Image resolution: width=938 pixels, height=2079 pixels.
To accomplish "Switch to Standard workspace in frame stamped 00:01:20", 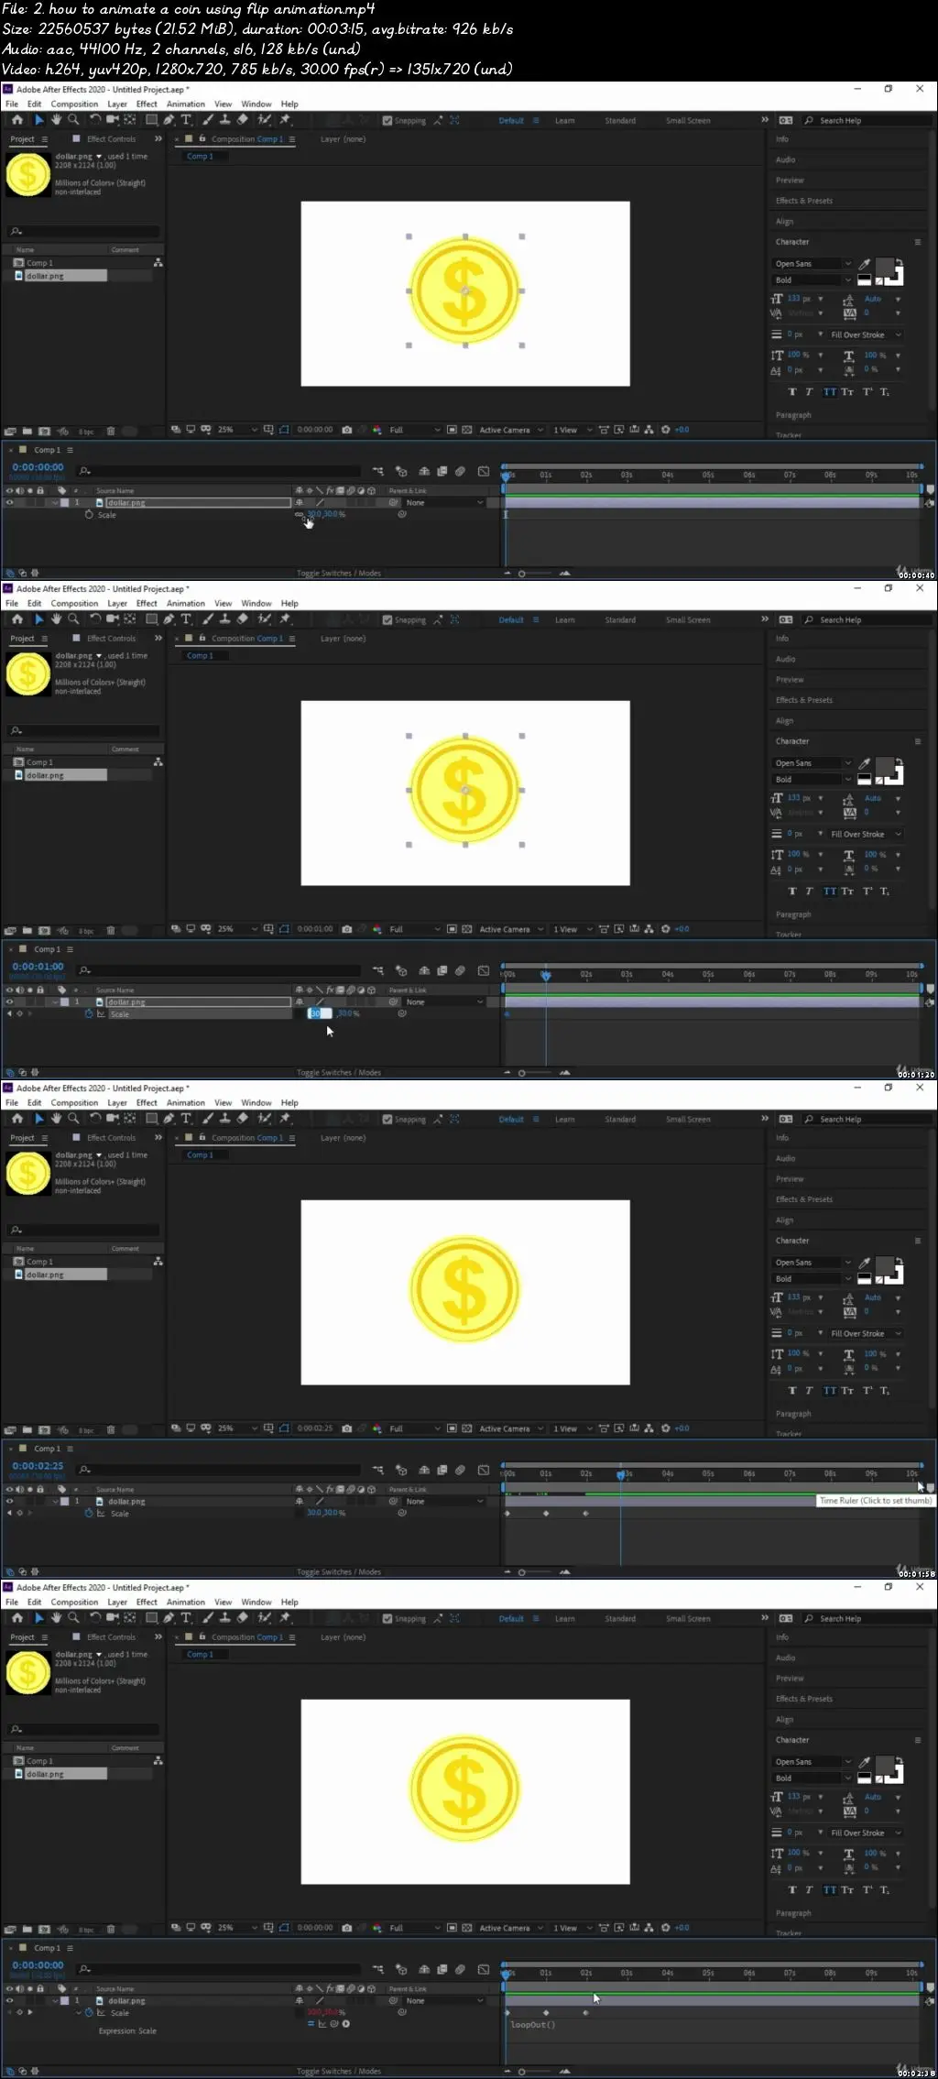I will pos(620,620).
